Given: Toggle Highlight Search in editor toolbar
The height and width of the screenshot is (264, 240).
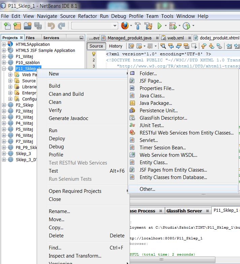Looking at the screenshot, I should (186, 46).
